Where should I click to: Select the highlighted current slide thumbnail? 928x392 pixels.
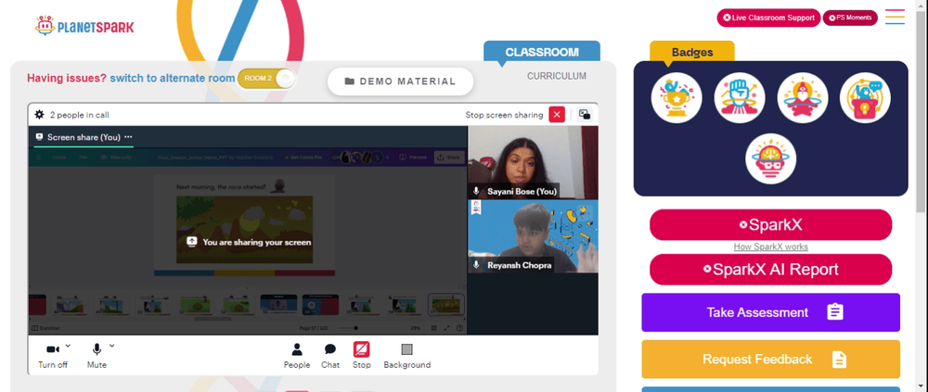coord(446,305)
